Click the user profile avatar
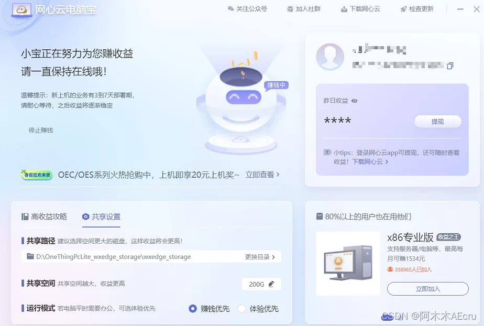This screenshot has height=326, width=484. 330,57
